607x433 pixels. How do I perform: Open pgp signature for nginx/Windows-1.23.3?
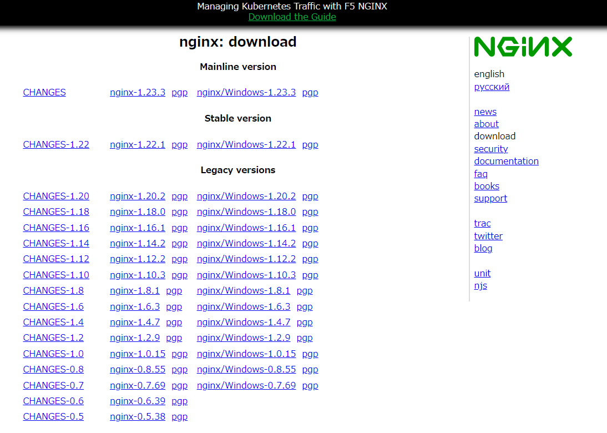pyautogui.click(x=310, y=93)
